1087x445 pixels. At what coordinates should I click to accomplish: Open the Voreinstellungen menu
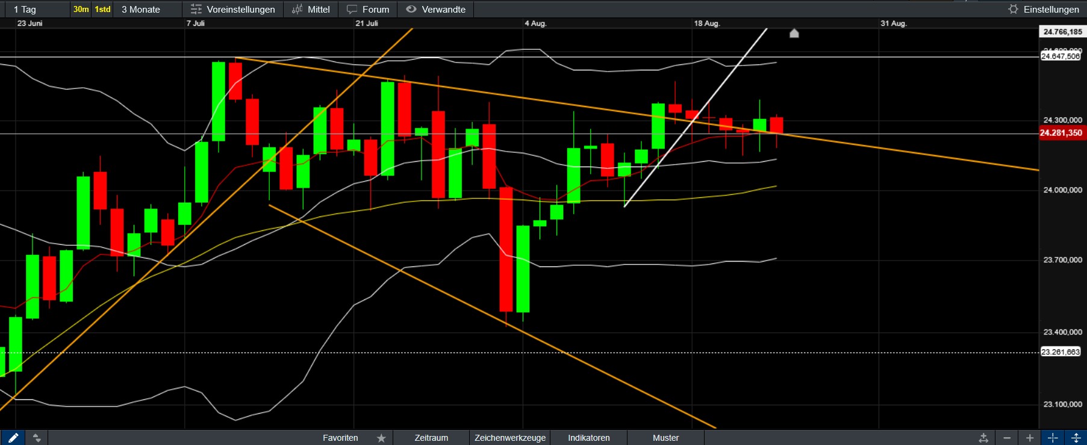point(232,9)
